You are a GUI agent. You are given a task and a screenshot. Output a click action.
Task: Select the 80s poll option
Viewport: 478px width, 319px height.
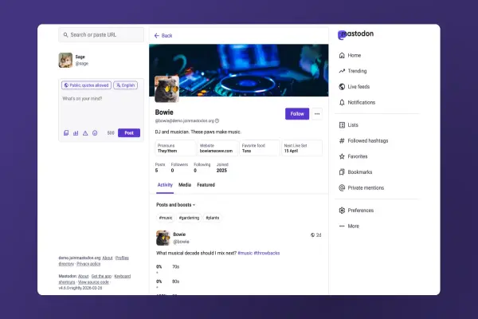coord(167,282)
